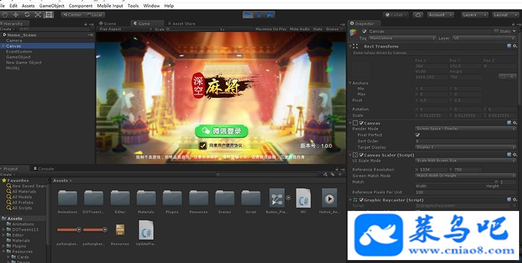Open the Window menu
The image size is (522, 263).
point(151,6)
